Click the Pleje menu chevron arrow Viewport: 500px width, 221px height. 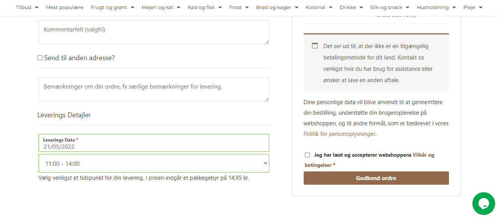[x=481, y=8]
